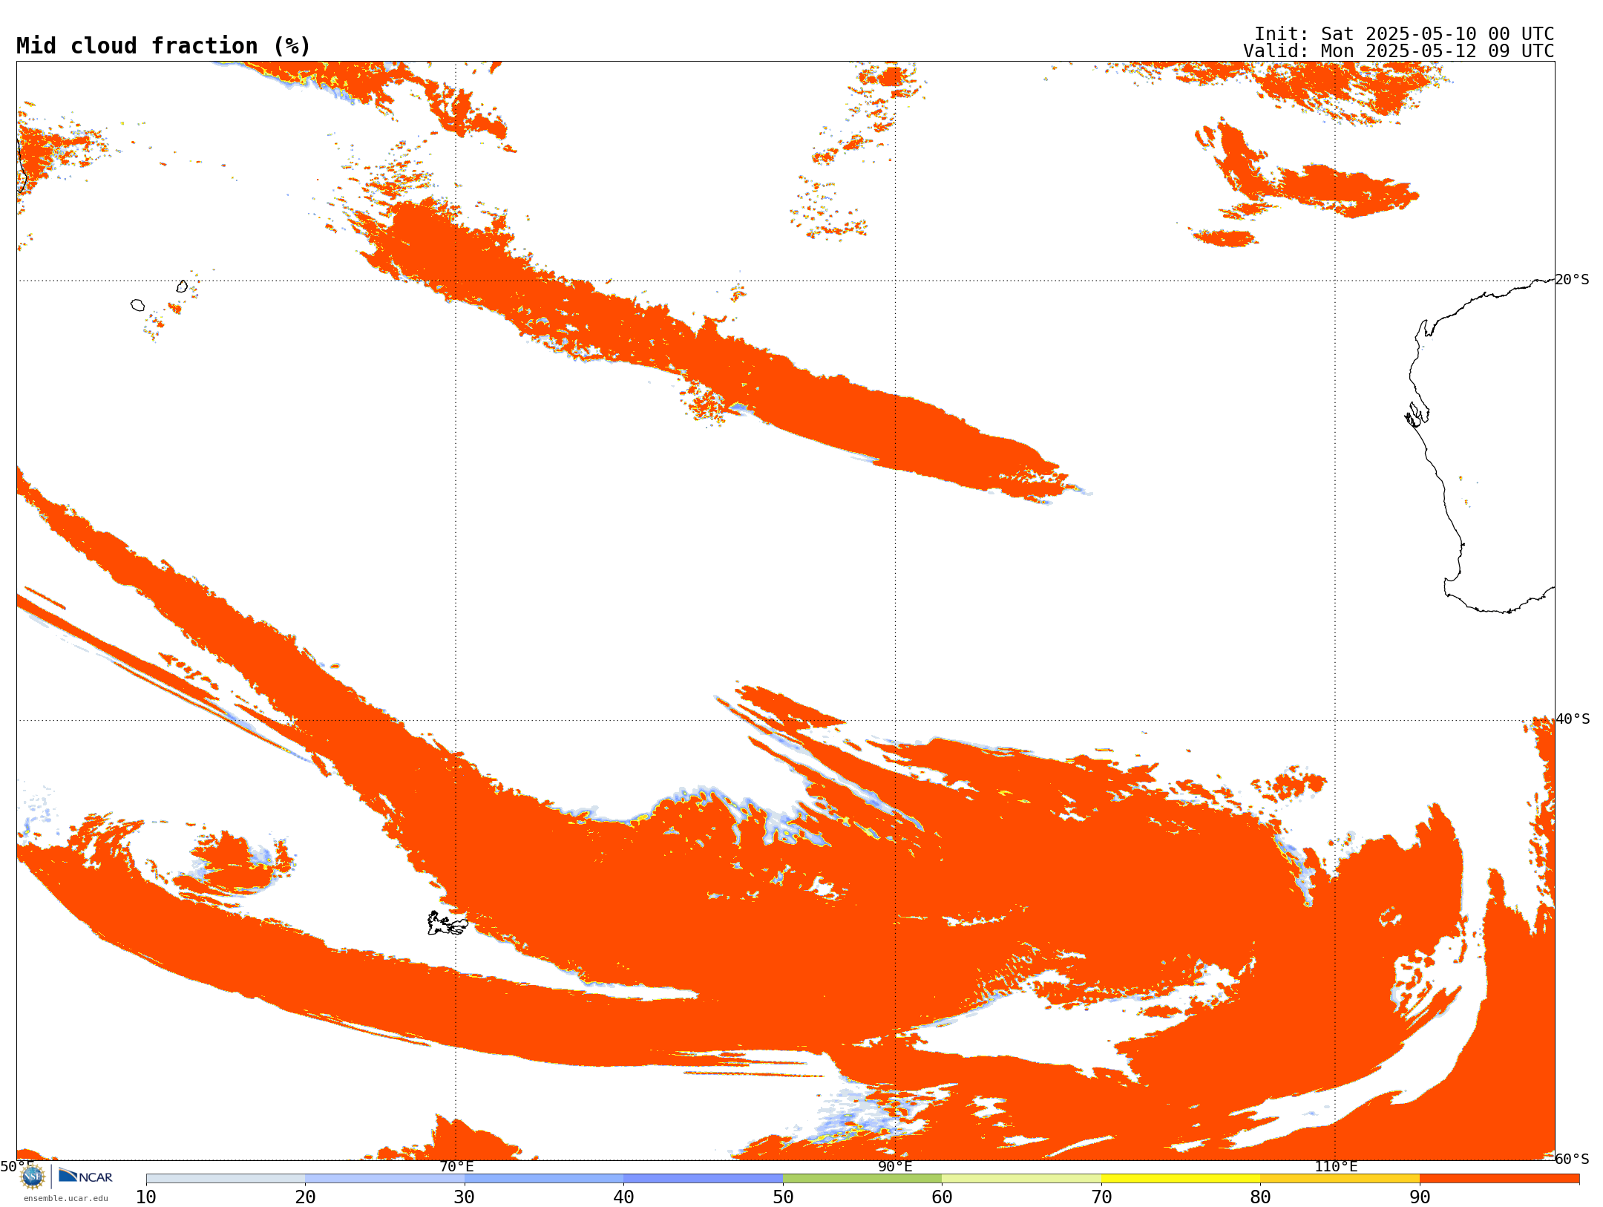This screenshot has width=1603, height=1207.
Task: Click the 60°S latitude label
Action: pos(1573,1159)
